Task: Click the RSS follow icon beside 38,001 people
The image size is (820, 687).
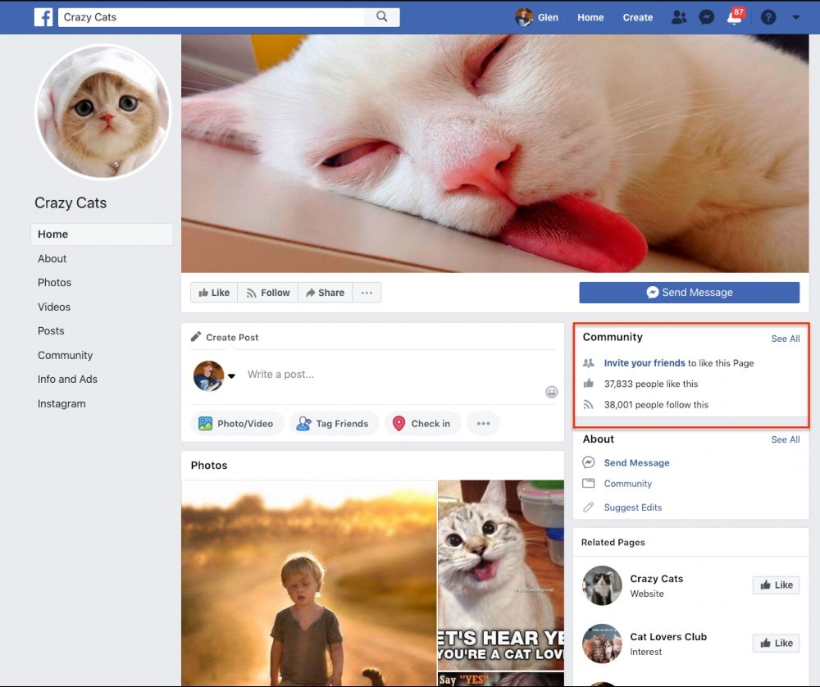Action: [x=588, y=405]
